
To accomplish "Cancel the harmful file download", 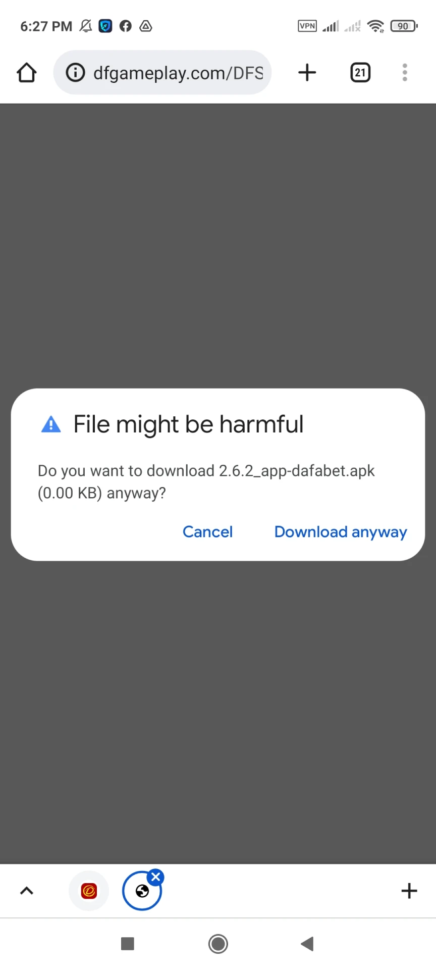I will pos(207,531).
